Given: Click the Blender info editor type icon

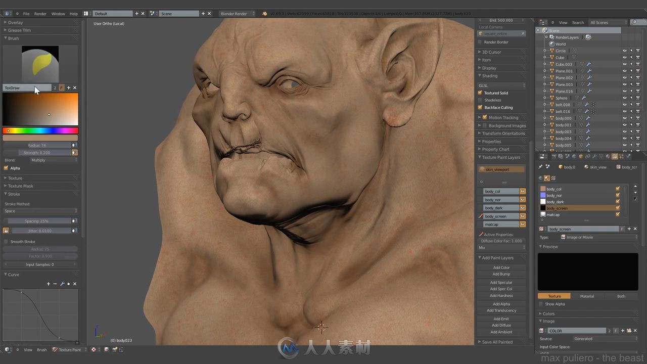Looking at the screenshot, I should pos(7,14).
